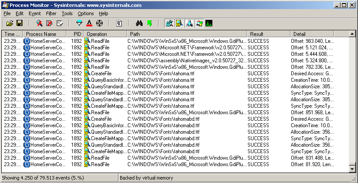
Task: Click the Save floppy disk icon
Action: click(x=20, y=23)
